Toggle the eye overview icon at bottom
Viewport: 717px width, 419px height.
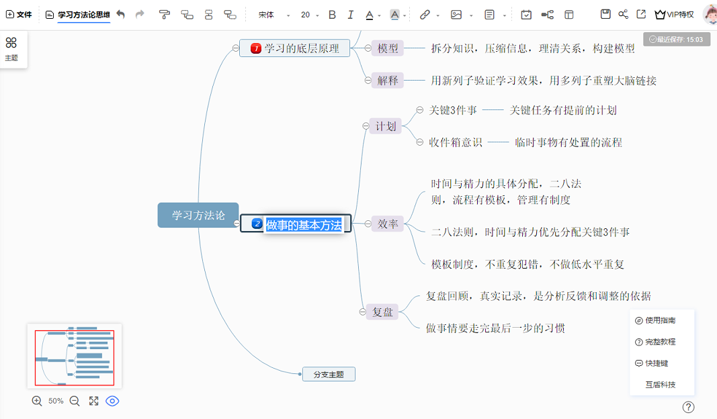tap(112, 401)
